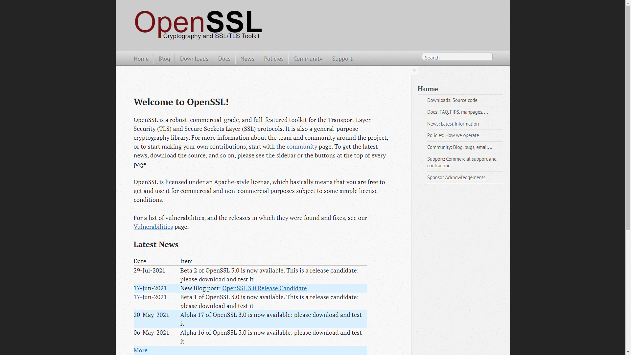Open Downloads in the navigation bar
The width and height of the screenshot is (631, 355).
[x=194, y=59]
